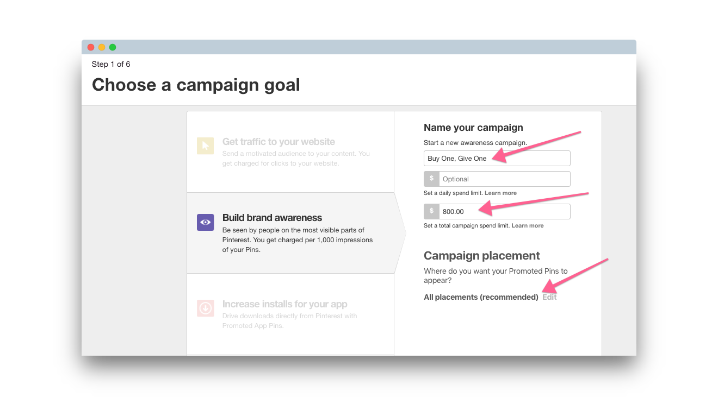Click the "Step 1 of 6" indicator
Screen dimensions: 718x410
pyautogui.click(x=111, y=64)
